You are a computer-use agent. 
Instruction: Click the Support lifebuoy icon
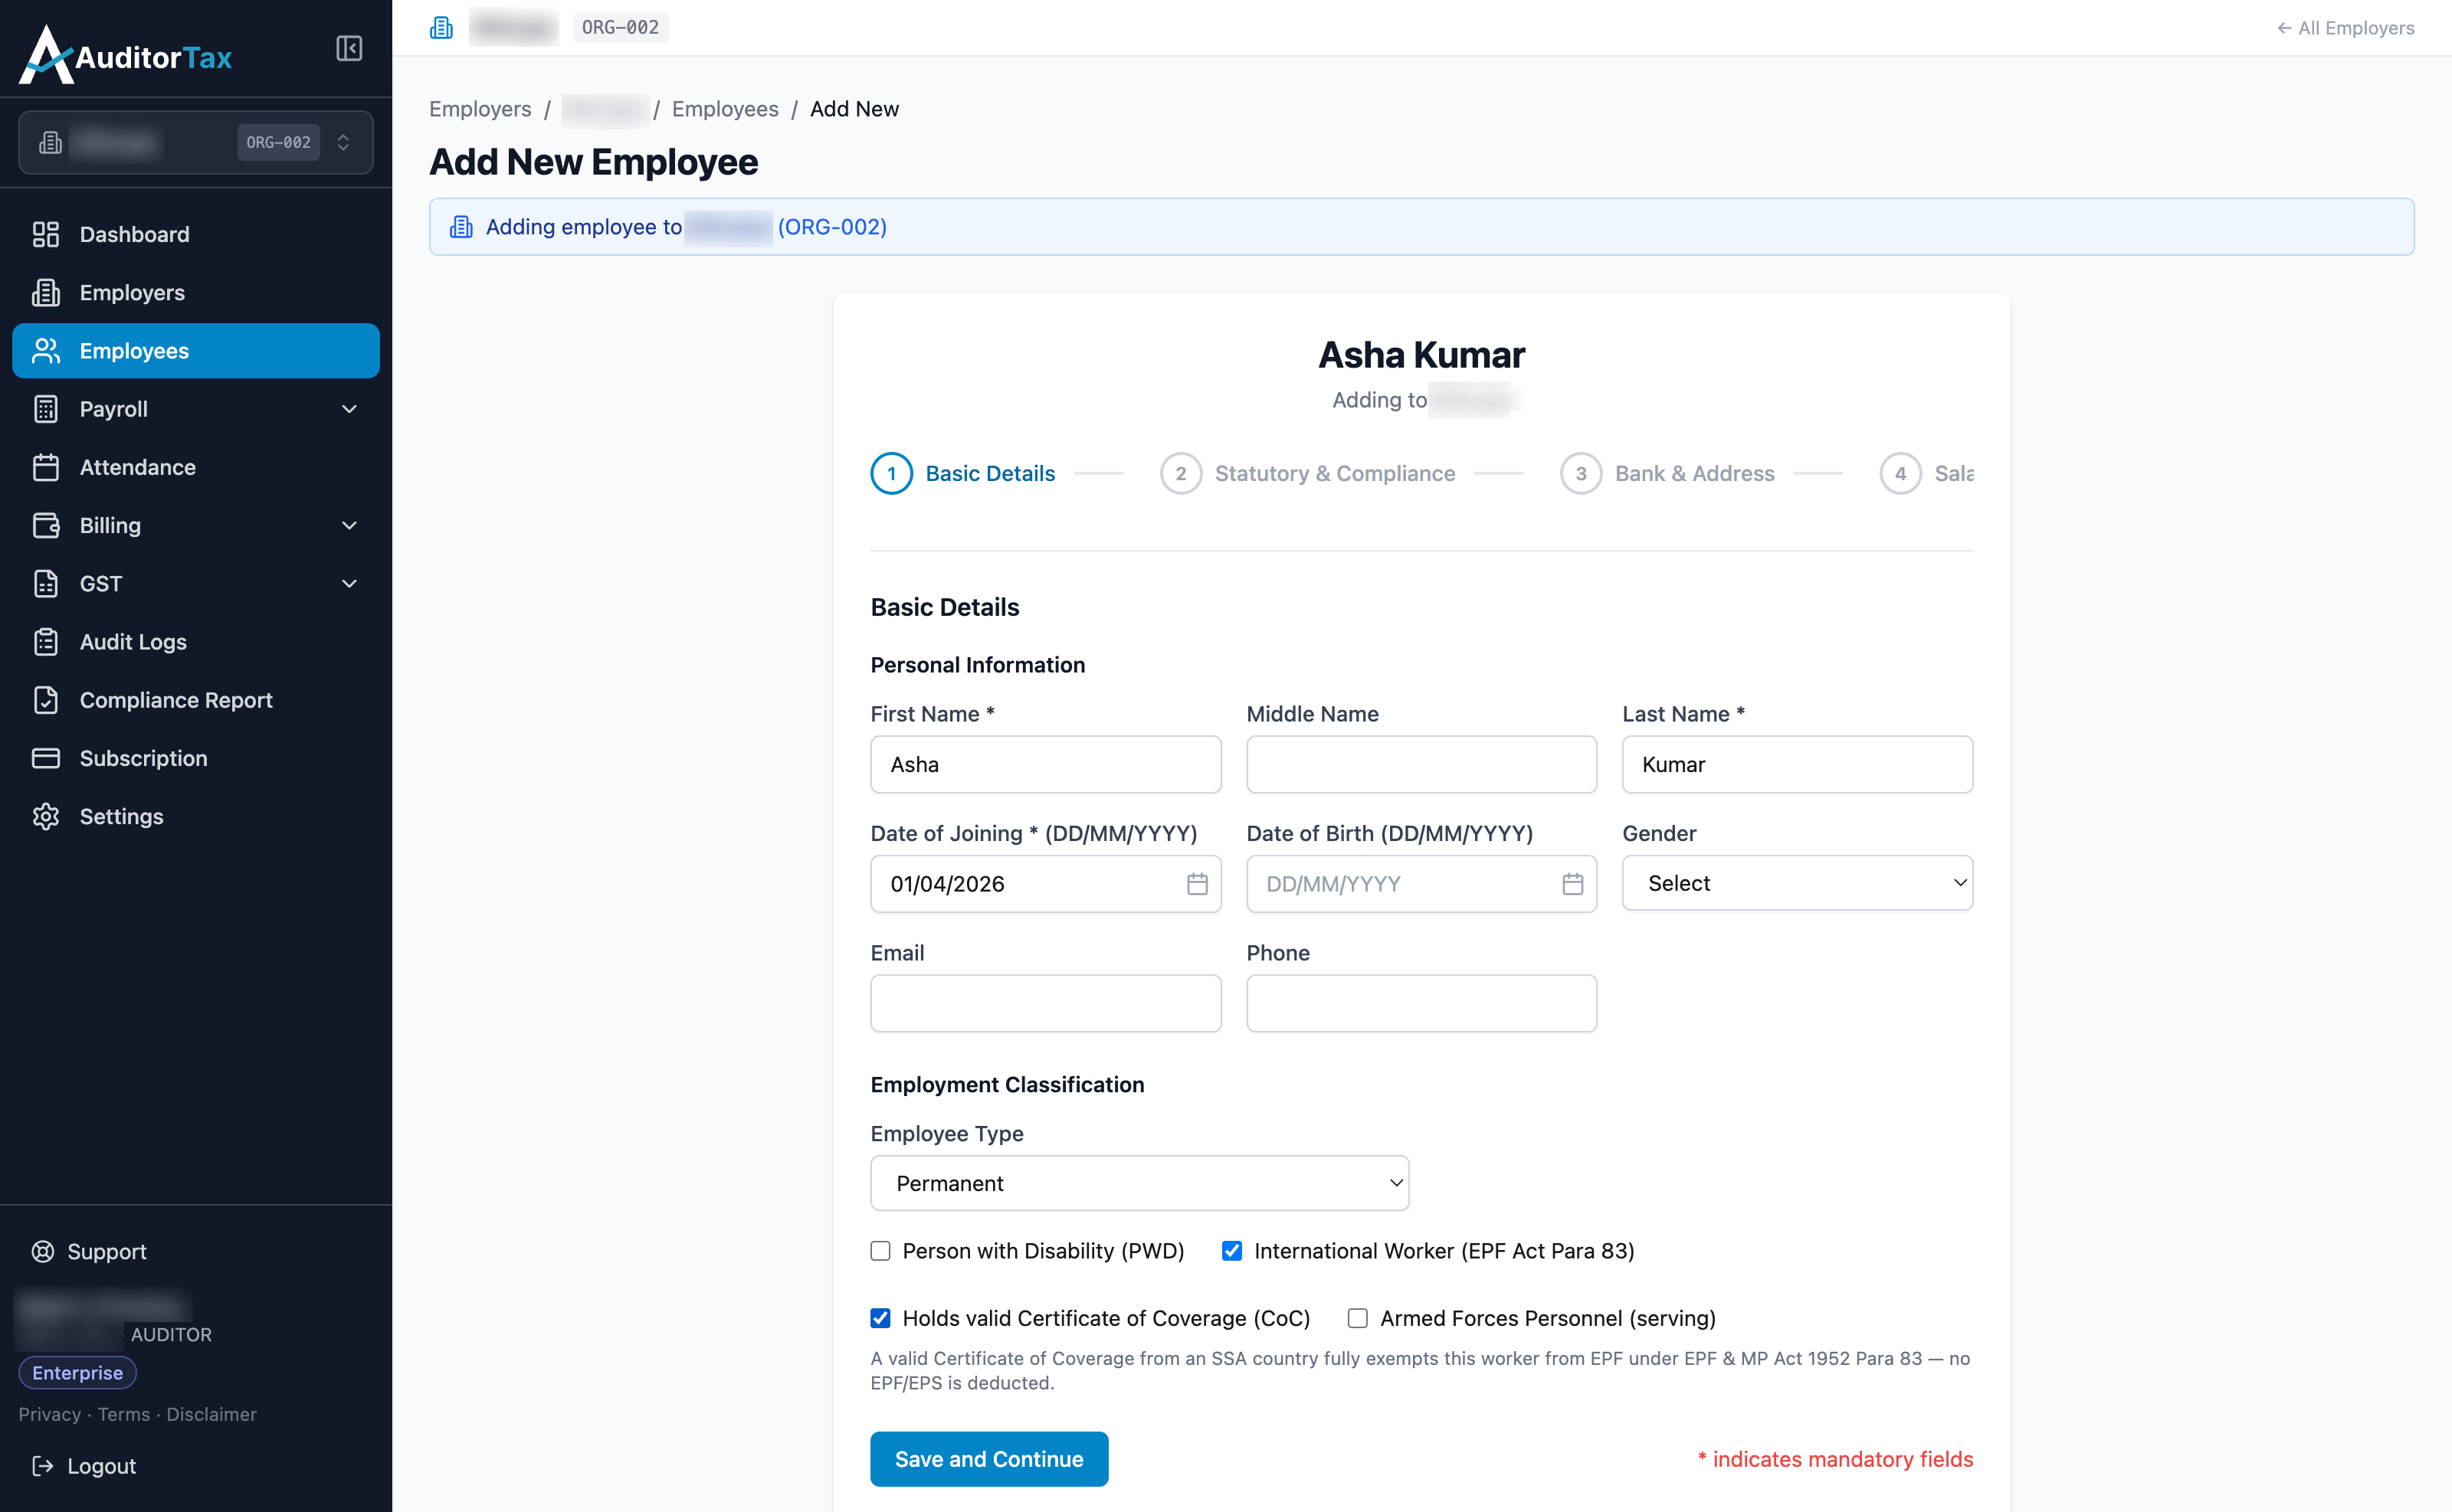click(x=43, y=1251)
